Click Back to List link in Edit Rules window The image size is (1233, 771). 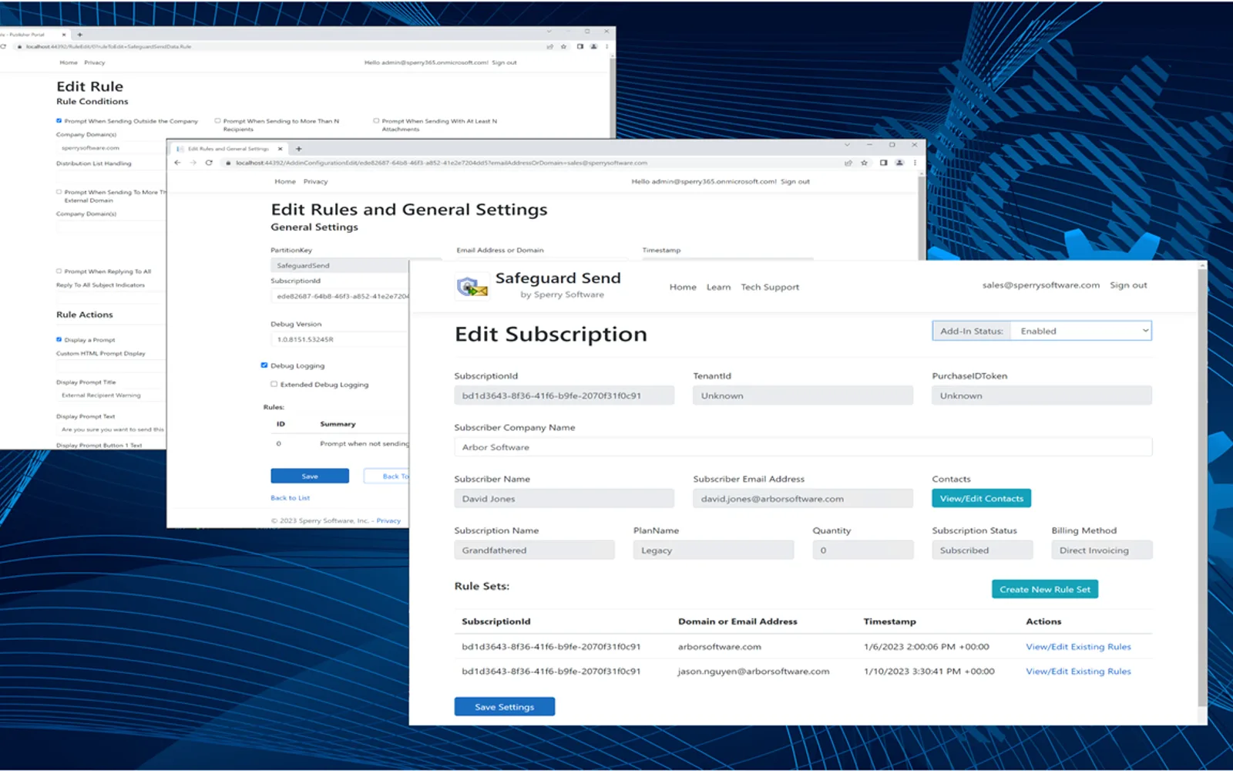pyautogui.click(x=290, y=498)
